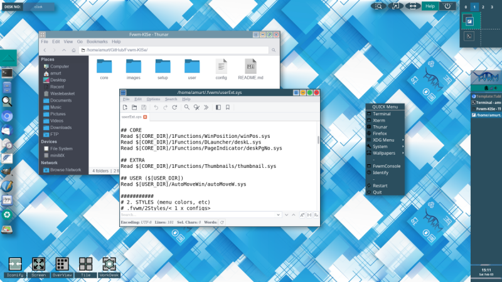Toggle the side panel icon in editor toolbar
Image resolution: width=502 pixels, height=282 pixels.
click(218, 107)
